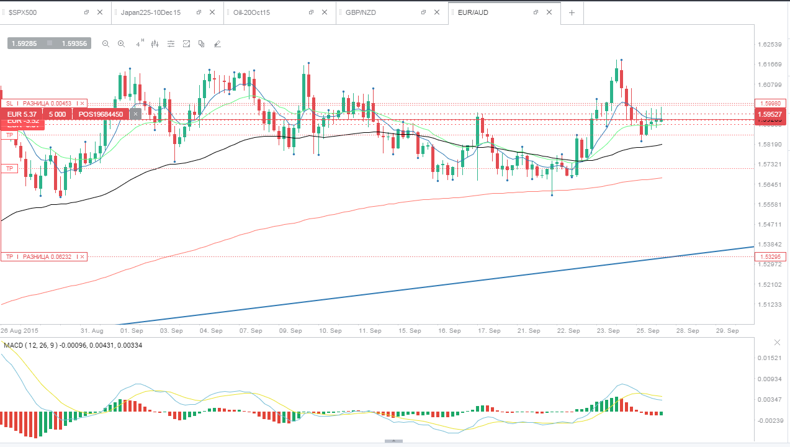This screenshot has height=447, width=790.
Task: Click the 1.53295 price axis tag
Action: tap(770, 256)
